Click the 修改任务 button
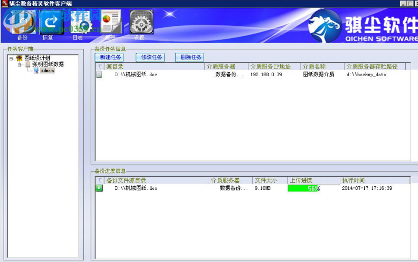This screenshot has width=418, height=262. (x=151, y=57)
